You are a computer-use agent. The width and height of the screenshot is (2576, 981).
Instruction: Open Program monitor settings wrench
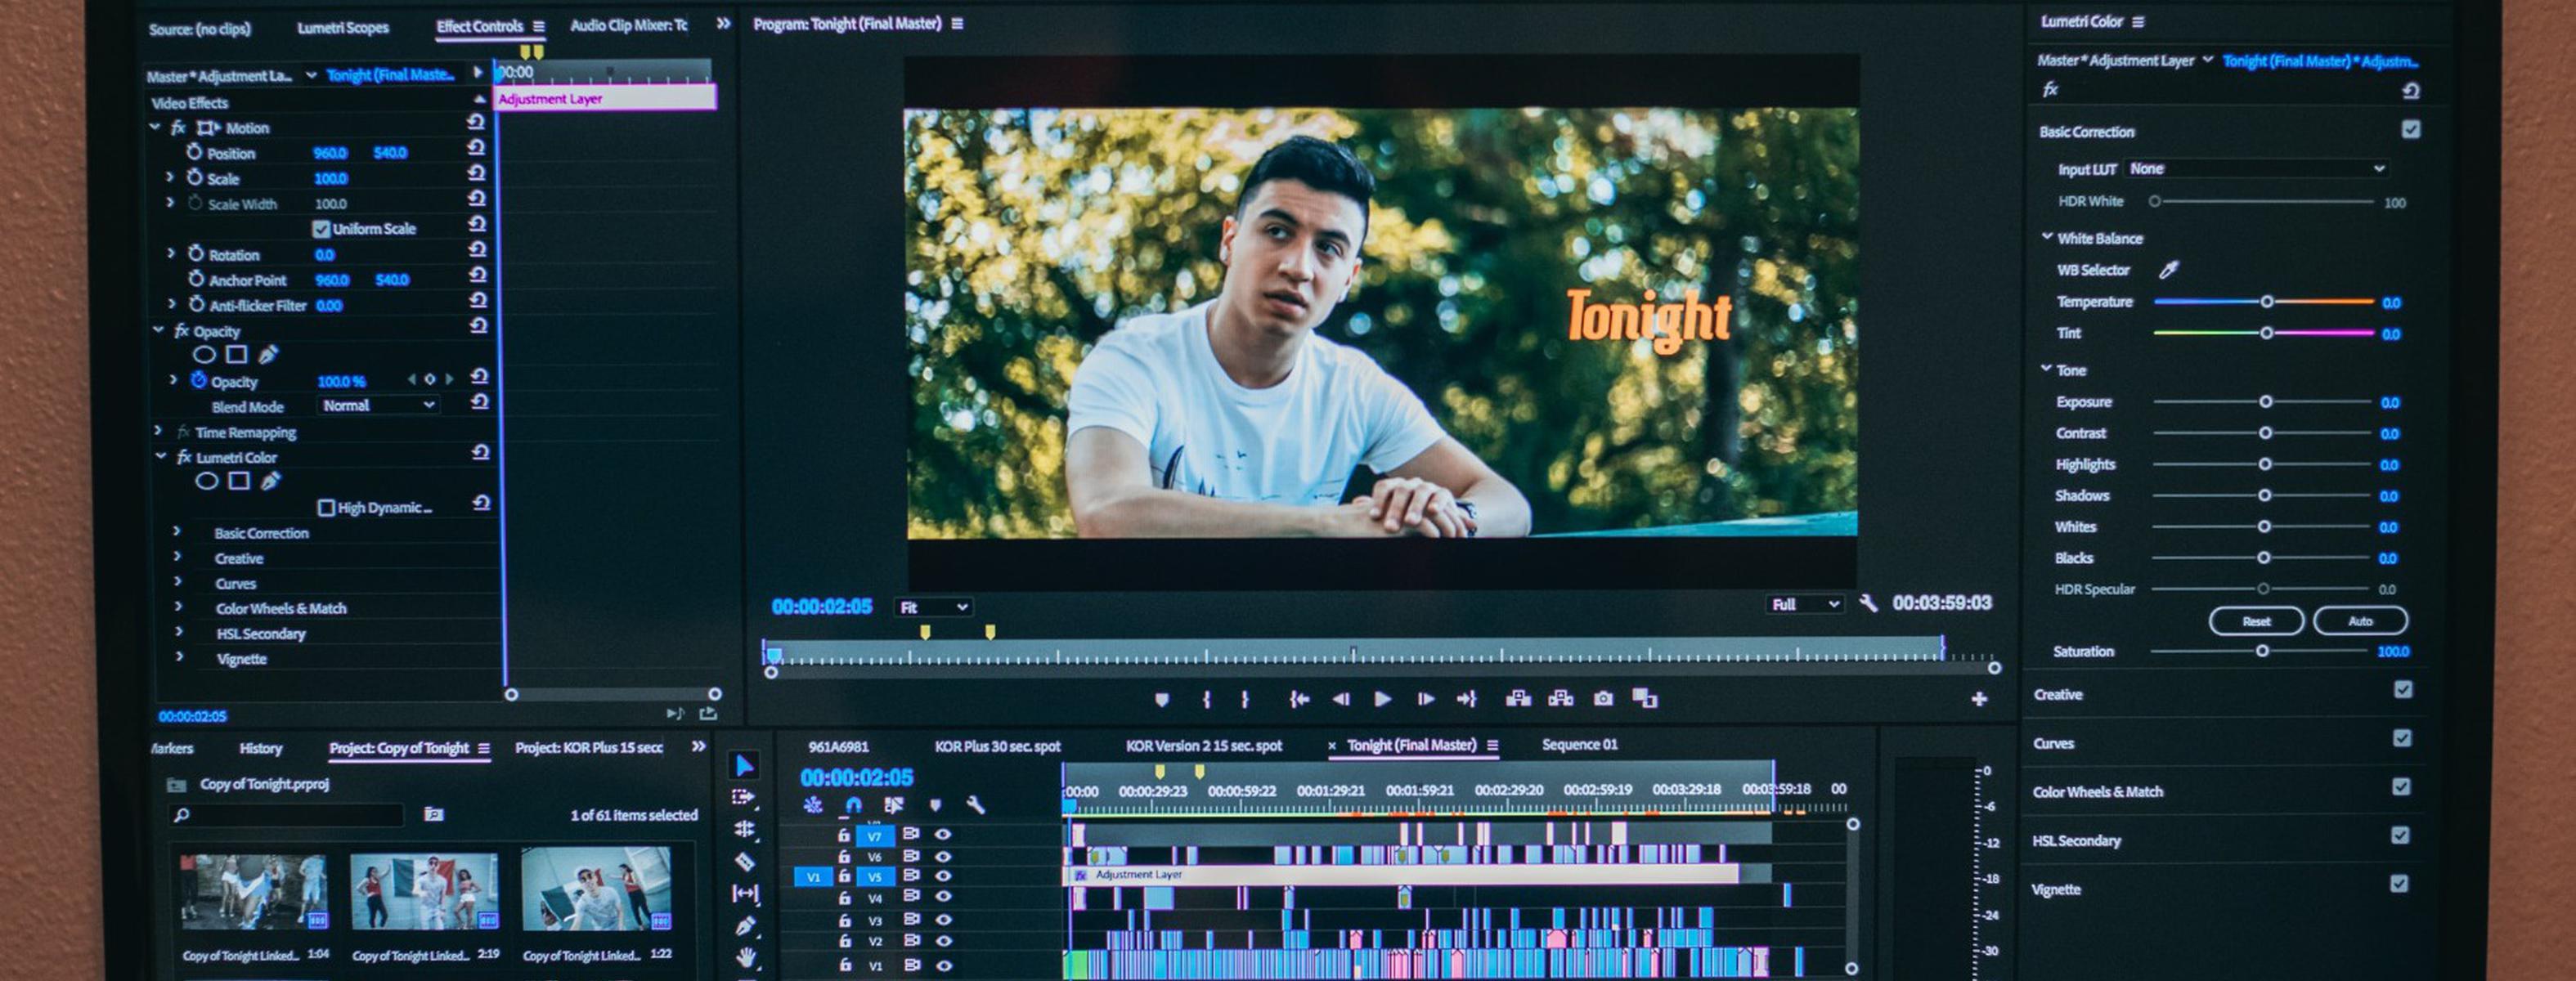(1868, 603)
